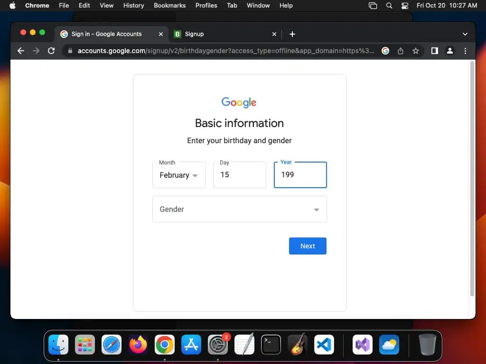Open Spotlight search in menu bar
The width and height of the screenshot is (486, 364).
click(x=389, y=6)
